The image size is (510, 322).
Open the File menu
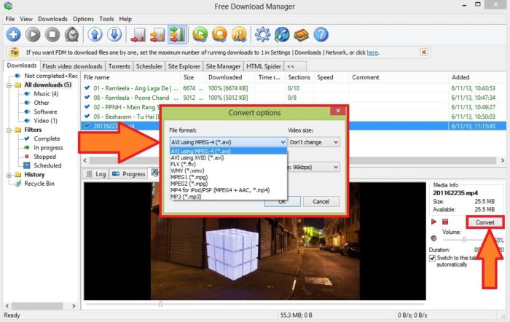[9, 19]
